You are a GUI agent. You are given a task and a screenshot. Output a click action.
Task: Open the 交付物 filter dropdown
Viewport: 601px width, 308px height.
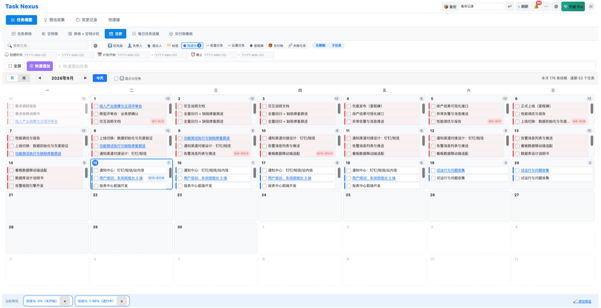(276, 45)
